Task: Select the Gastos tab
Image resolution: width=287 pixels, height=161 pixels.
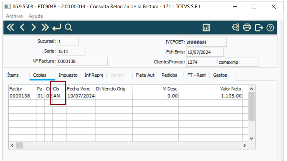Action: click(220, 75)
